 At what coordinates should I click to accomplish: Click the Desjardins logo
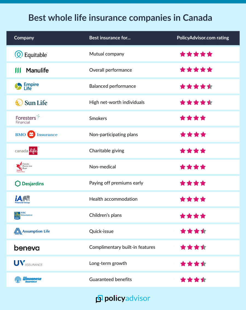tap(29, 183)
